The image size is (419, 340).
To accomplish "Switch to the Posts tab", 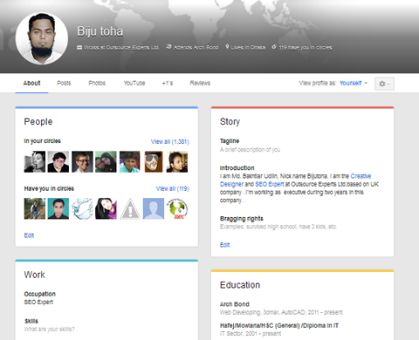I will [64, 83].
